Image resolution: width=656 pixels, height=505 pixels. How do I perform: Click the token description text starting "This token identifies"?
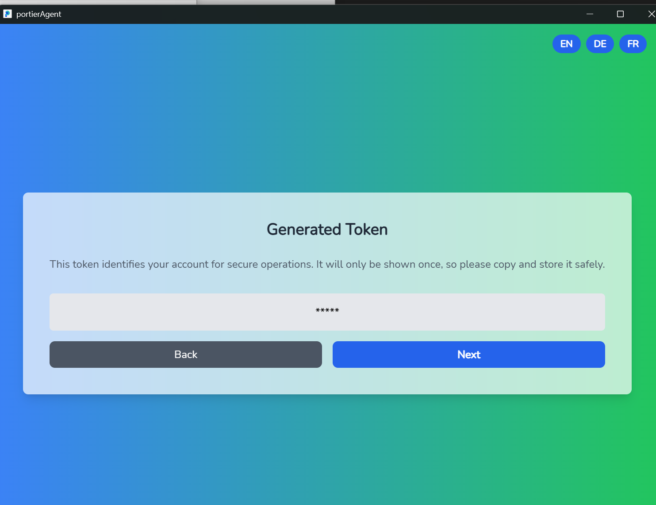point(327,264)
